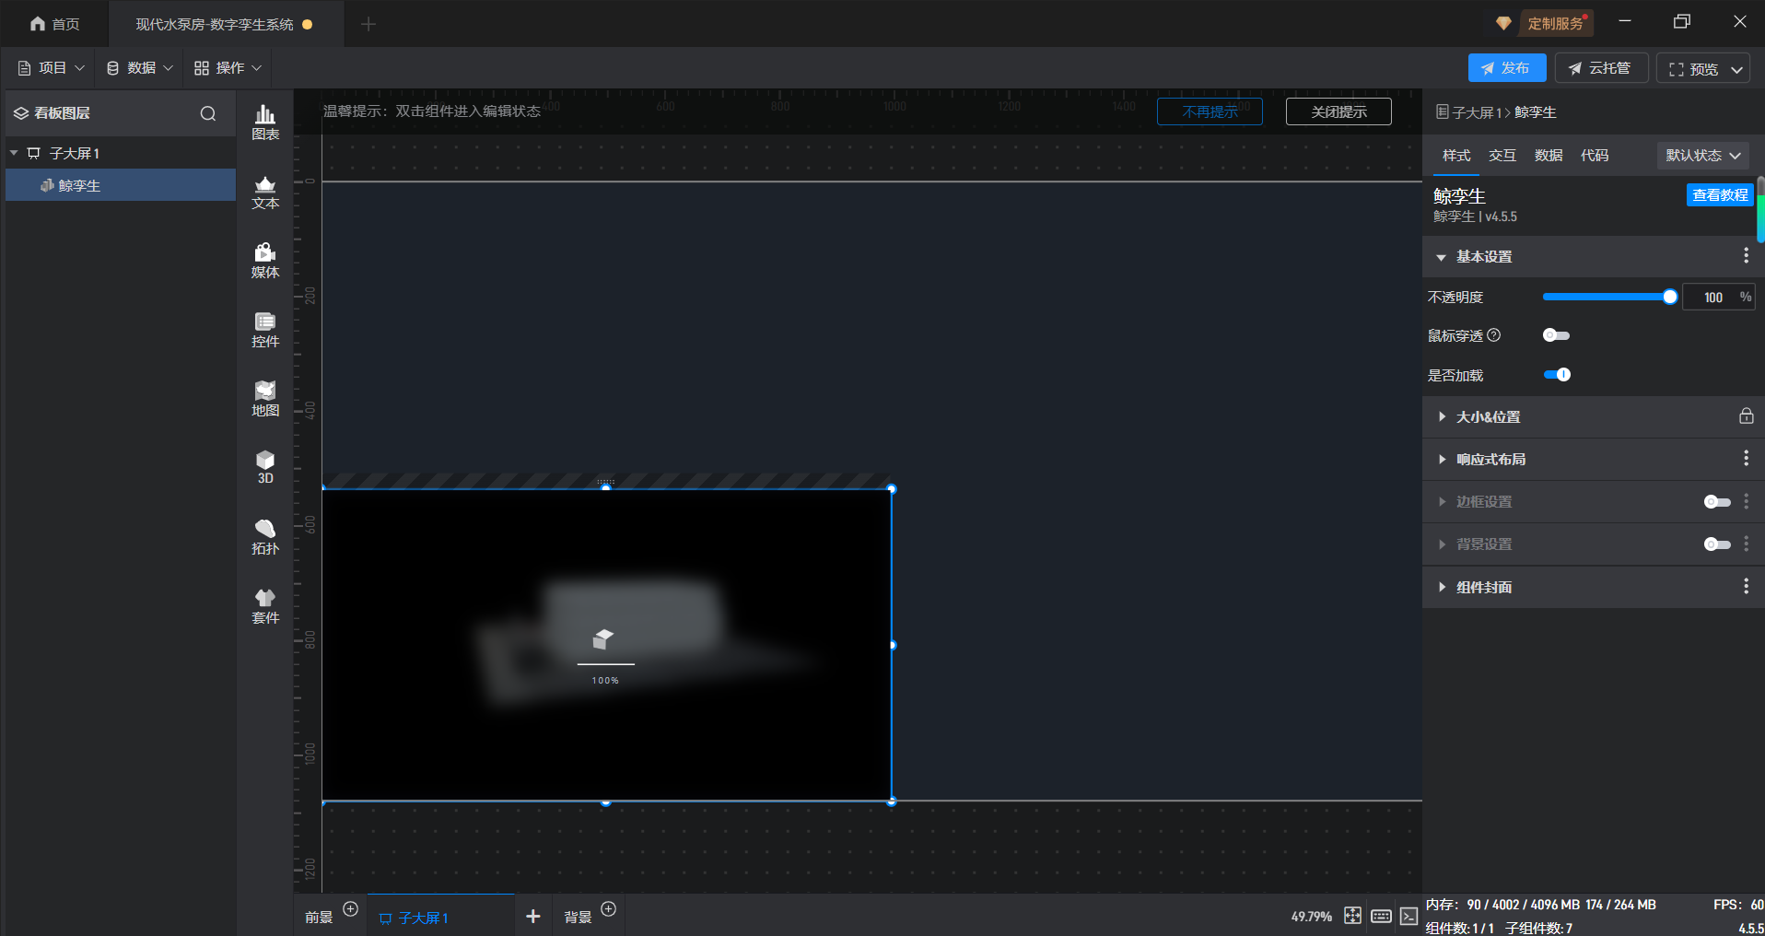Open 组件封面 more options menu
The width and height of the screenshot is (1765, 936).
[x=1746, y=586]
